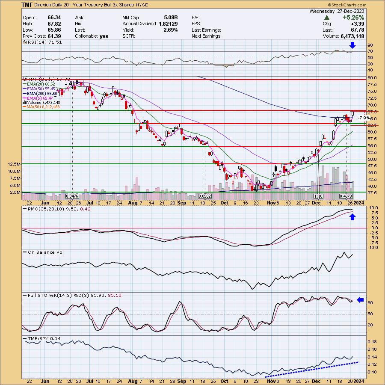Viewport: 385px width, 385px height.
Task: Click the "PMO(35,20,10)" indicator label
Action: pos(46,209)
